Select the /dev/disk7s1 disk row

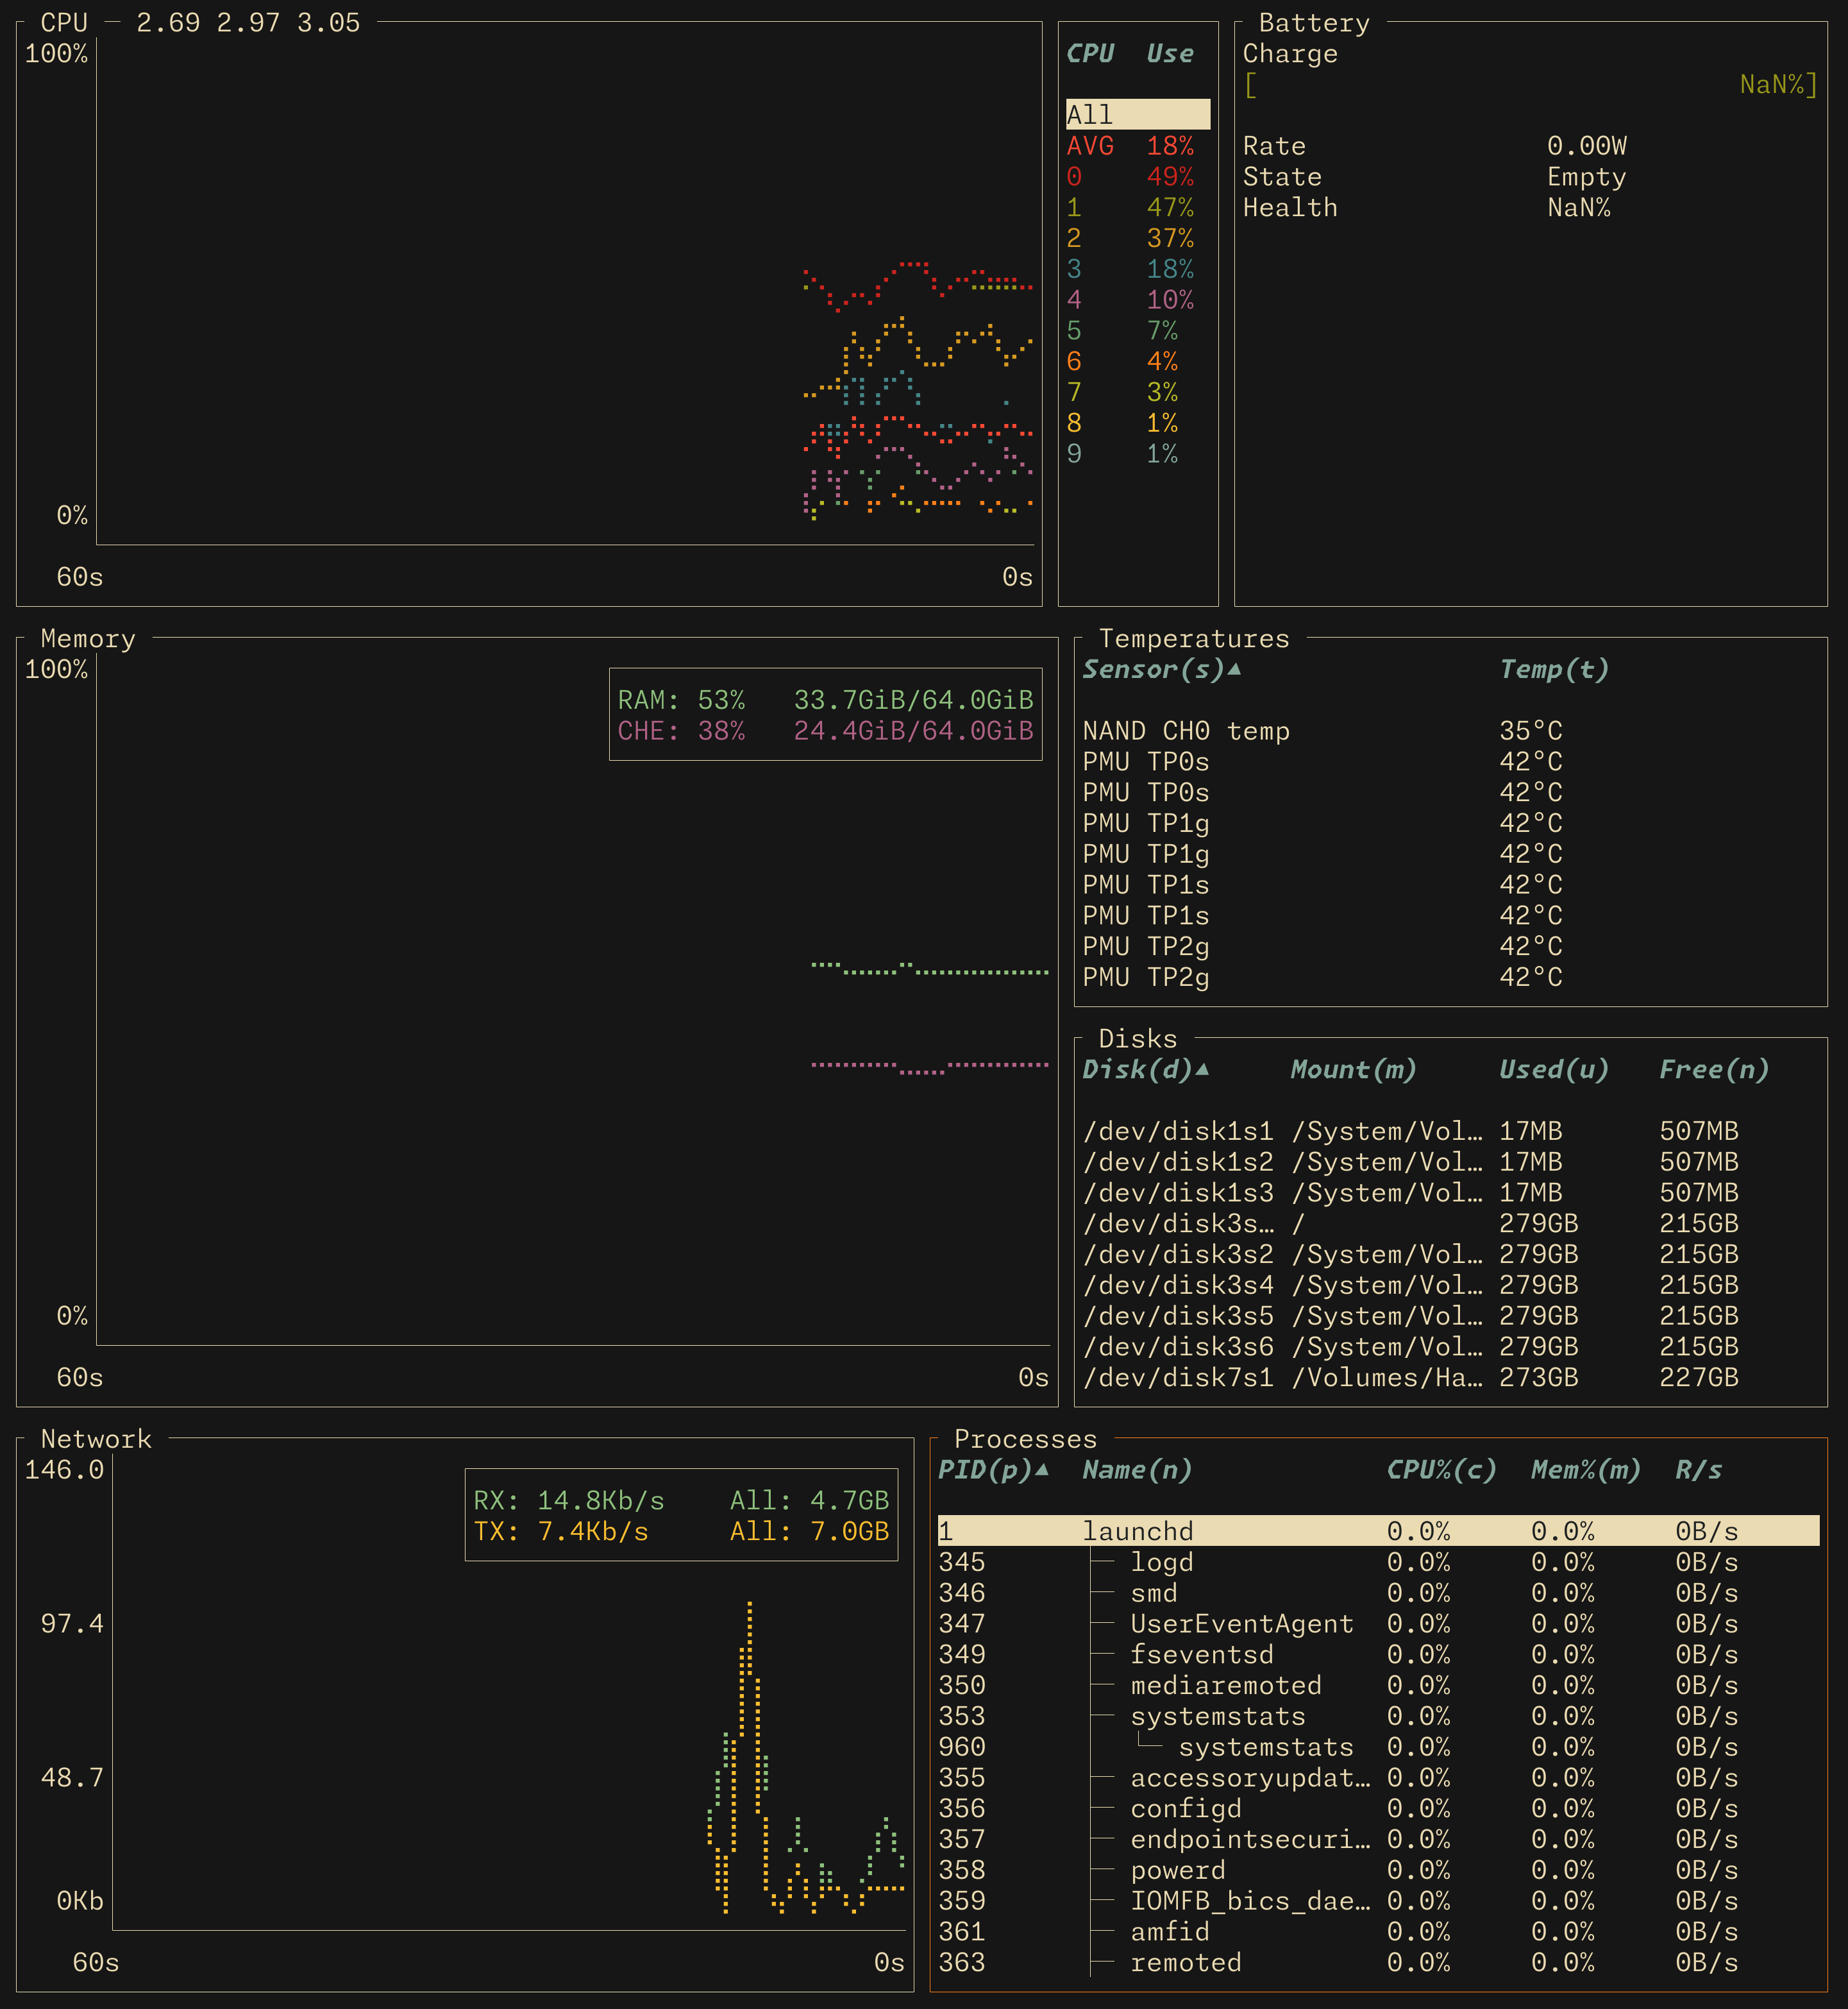click(1178, 1378)
